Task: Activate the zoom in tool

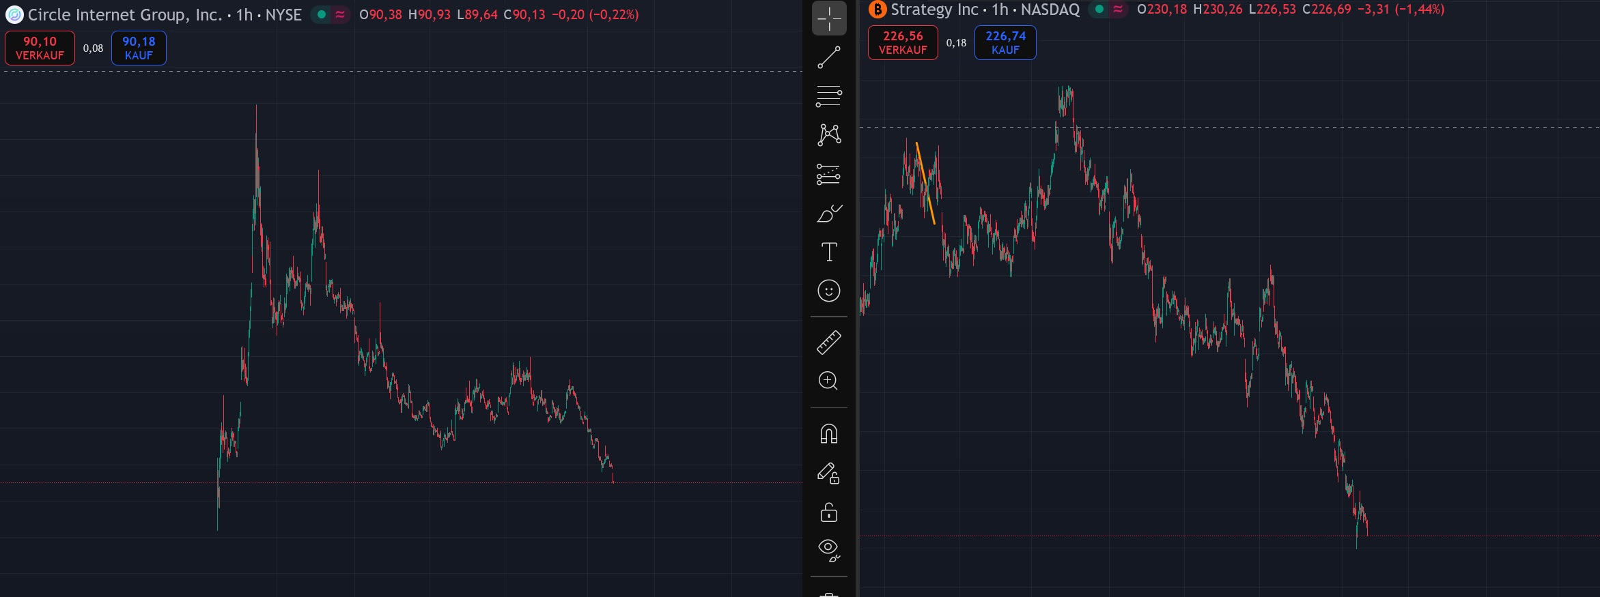Action: 829,381
